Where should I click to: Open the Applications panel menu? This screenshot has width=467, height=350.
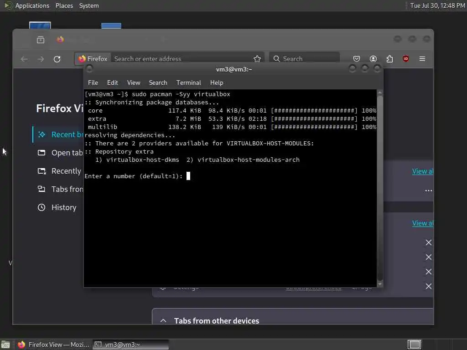click(32, 5)
